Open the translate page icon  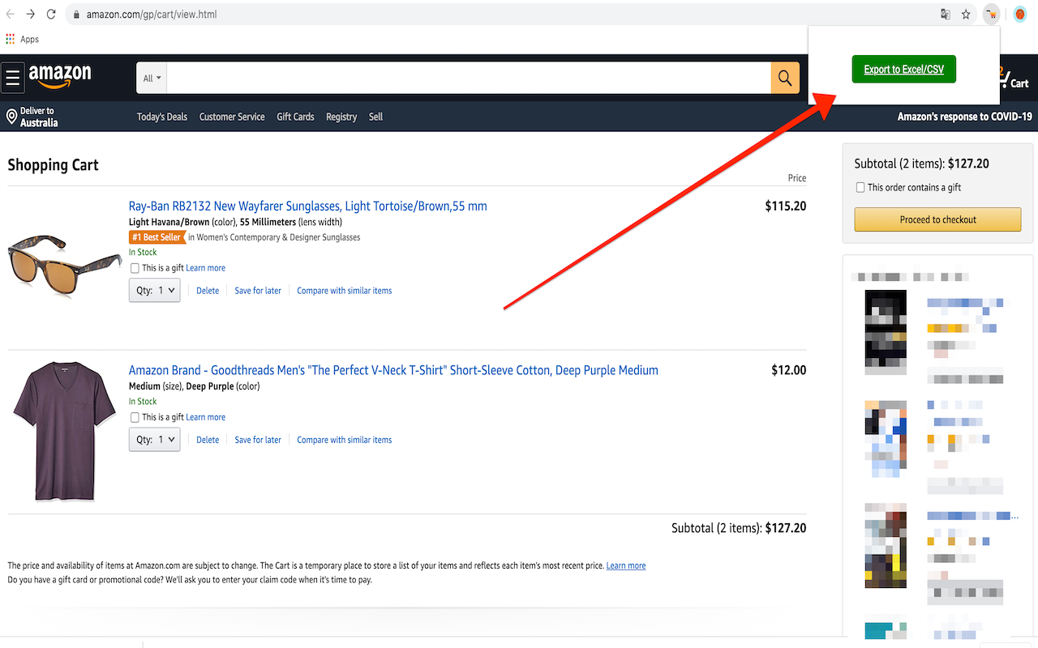point(946,15)
